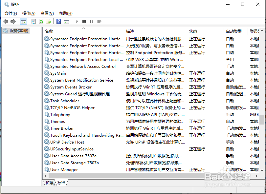This screenshot has width=266, height=194.
Task: Click description 查看计算机是否符合定义的安全…
Action: pos(155,66)
